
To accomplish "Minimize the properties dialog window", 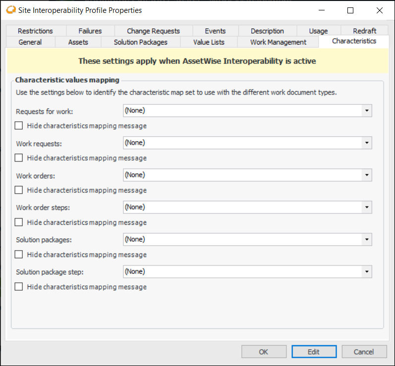I will coord(321,10).
